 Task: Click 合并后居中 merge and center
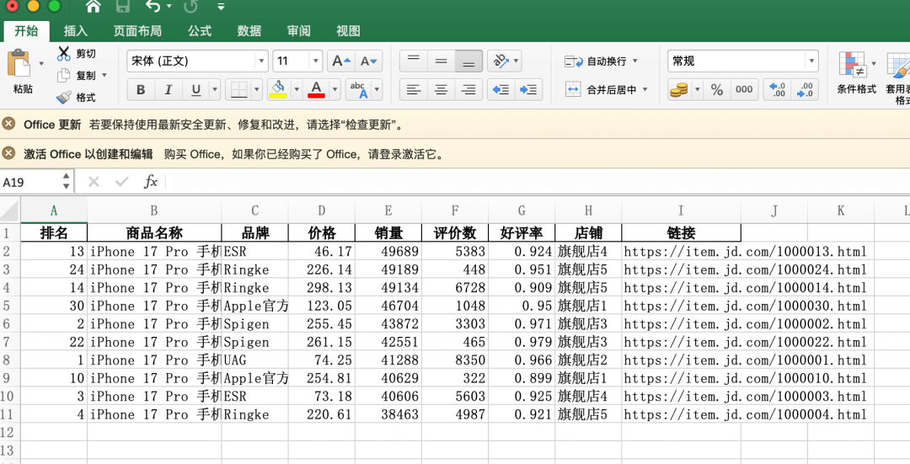click(x=606, y=89)
